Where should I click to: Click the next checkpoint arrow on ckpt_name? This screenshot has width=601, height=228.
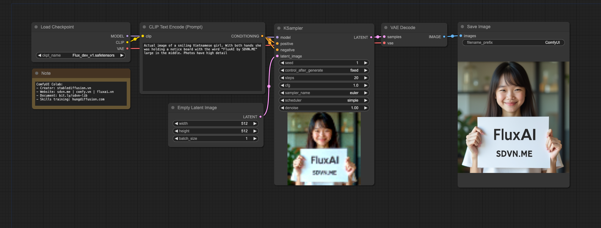[122, 55]
